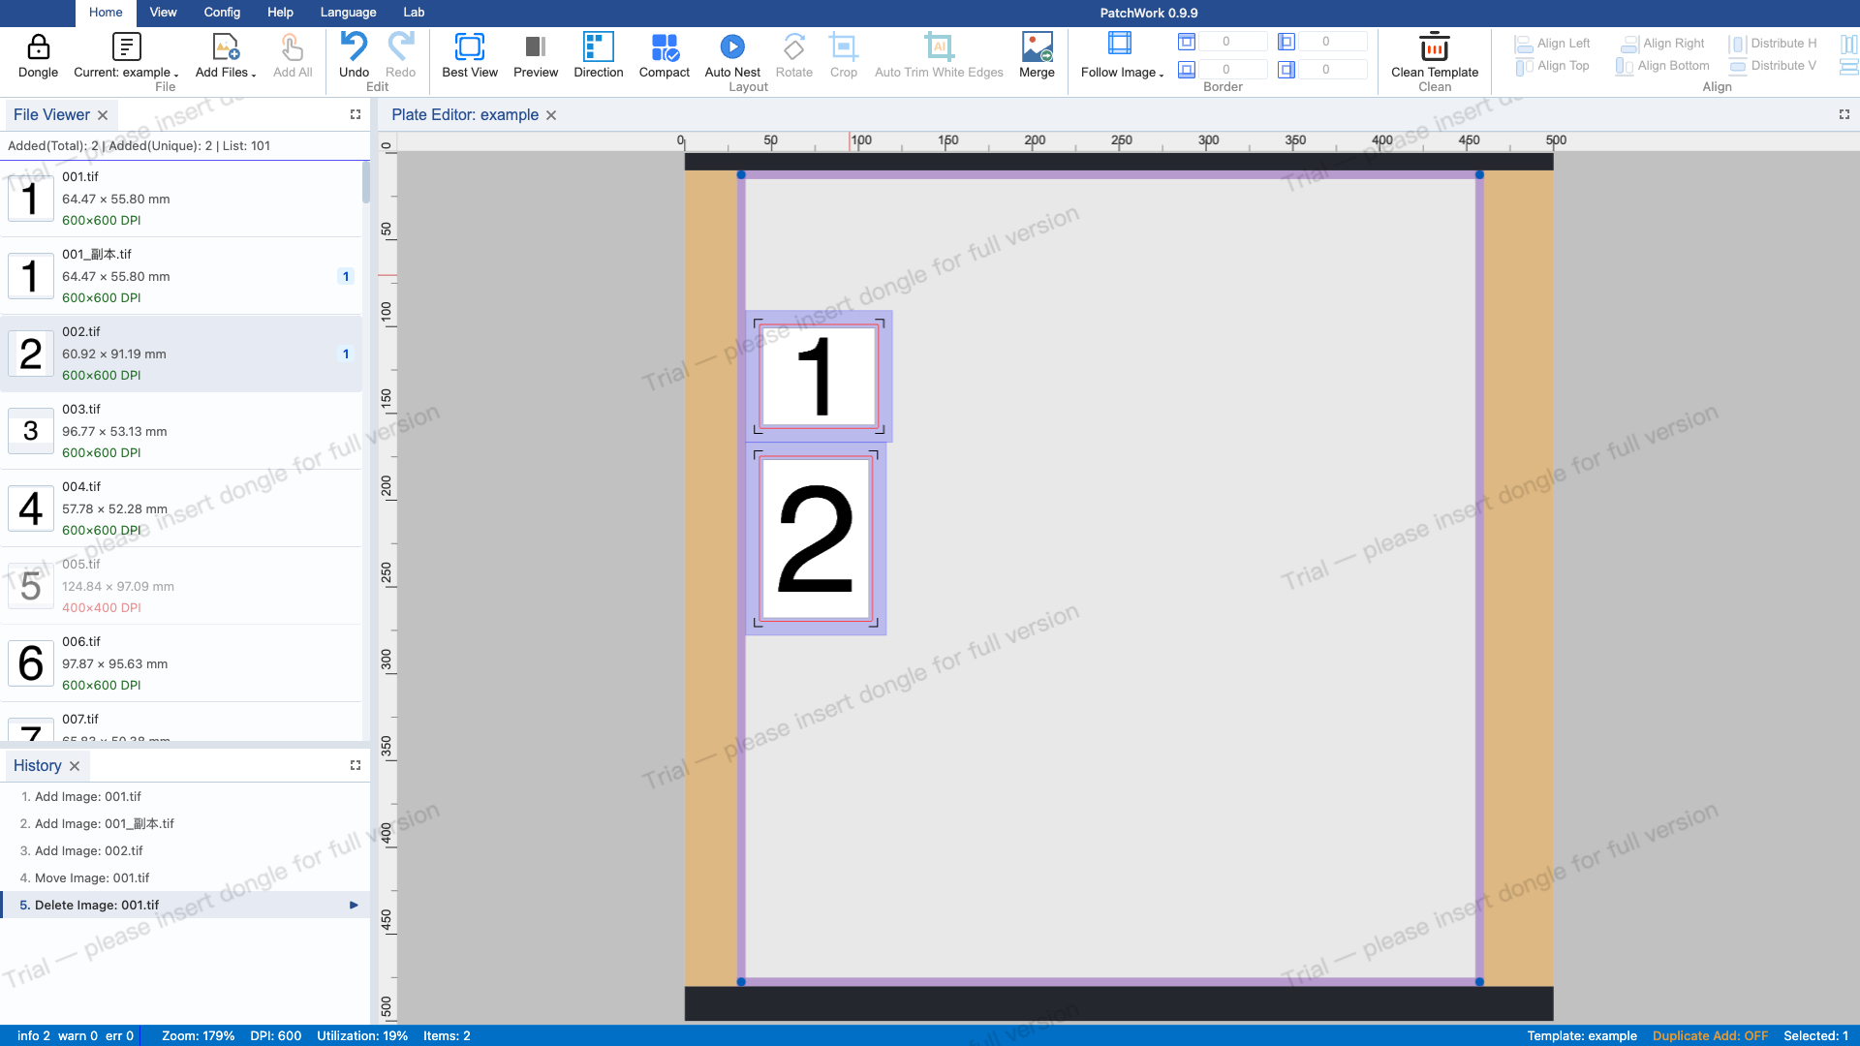Click the Redo arrow
This screenshot has width=1860, height=1046.
400,47
